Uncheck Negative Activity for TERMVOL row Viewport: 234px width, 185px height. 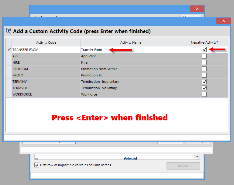click(x=204, y=88)
